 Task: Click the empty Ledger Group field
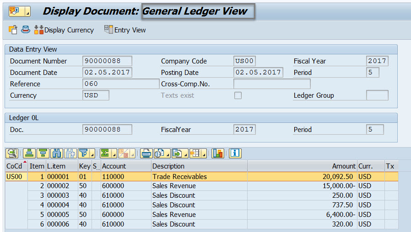tap(377, 95)
